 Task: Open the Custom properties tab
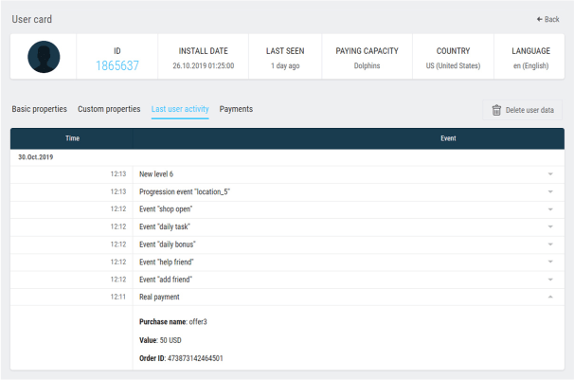click(x=109, y=109)
